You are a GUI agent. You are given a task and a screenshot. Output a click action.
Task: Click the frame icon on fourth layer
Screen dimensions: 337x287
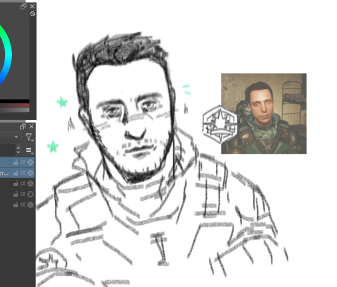coord(31,194)
